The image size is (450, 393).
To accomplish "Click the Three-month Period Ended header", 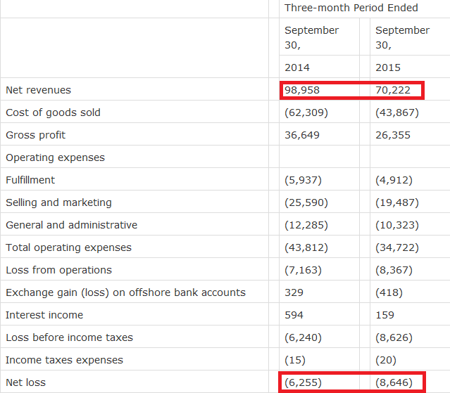I will [x=351, y=8].
